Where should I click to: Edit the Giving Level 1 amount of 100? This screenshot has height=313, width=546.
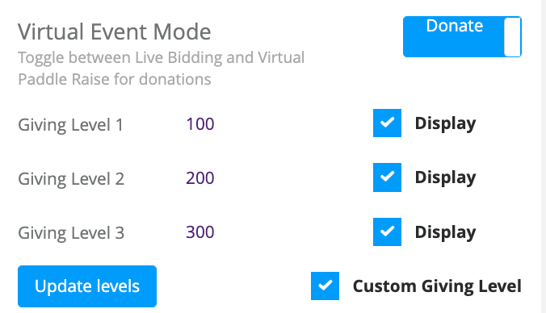pyautogui.click(x=200, y=124)
